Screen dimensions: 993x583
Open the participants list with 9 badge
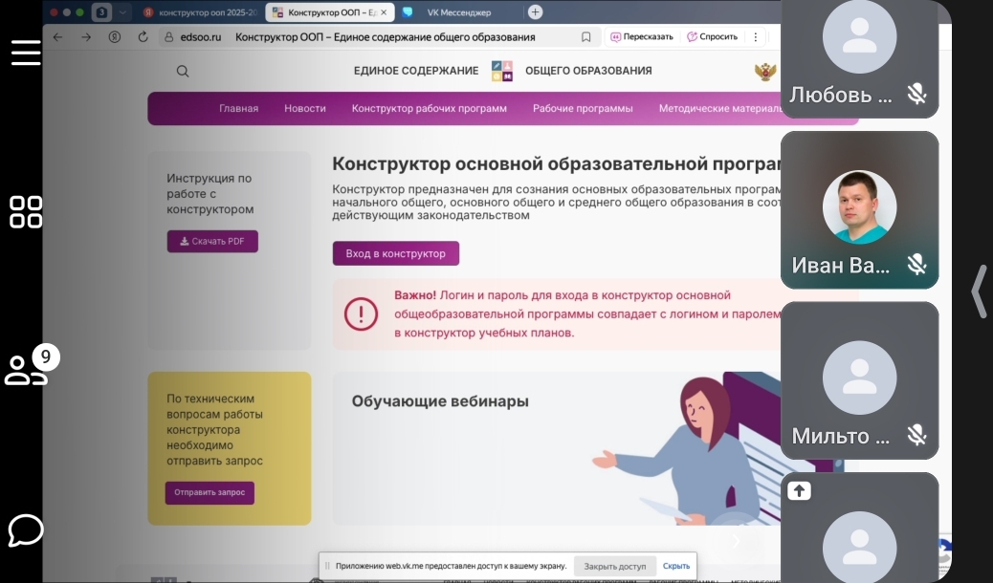[x=26, y=369]
